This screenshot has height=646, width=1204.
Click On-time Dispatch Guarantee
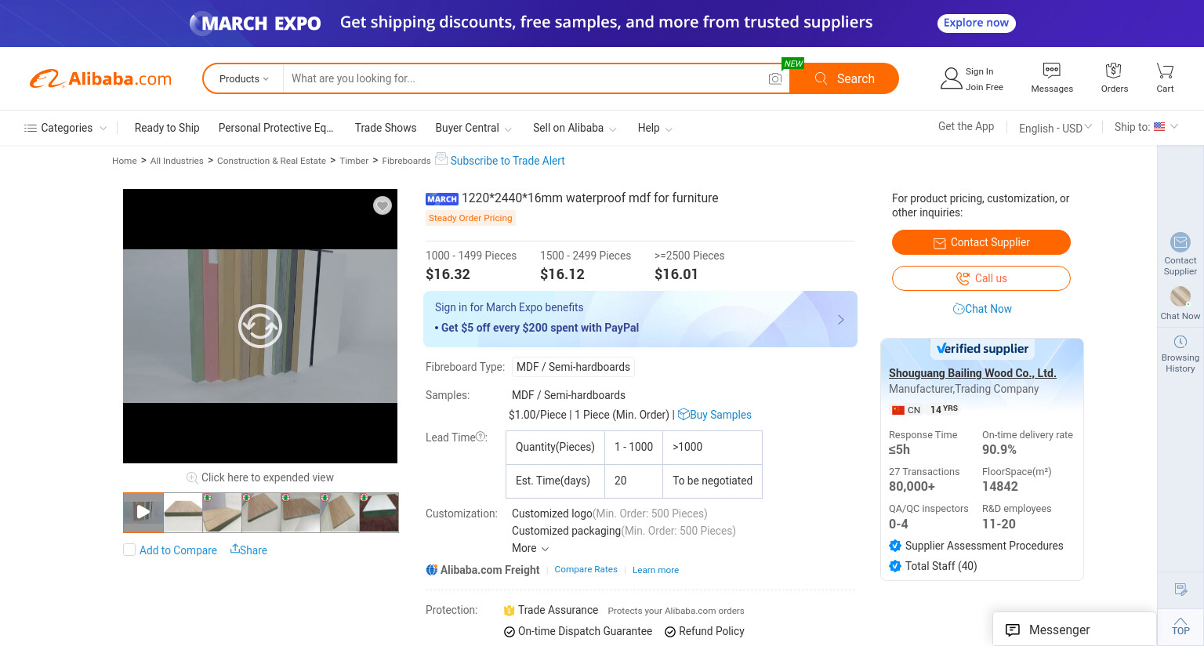[x=578, y=631]
